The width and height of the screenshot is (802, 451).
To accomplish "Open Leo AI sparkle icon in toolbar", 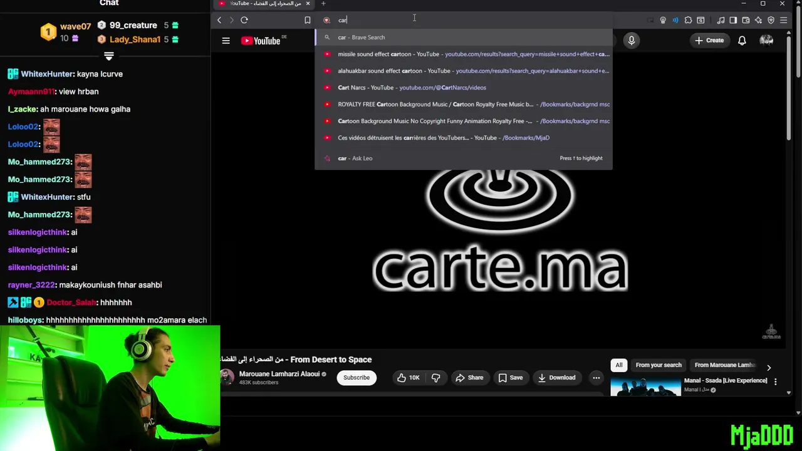I will click(x=758, y=20).
